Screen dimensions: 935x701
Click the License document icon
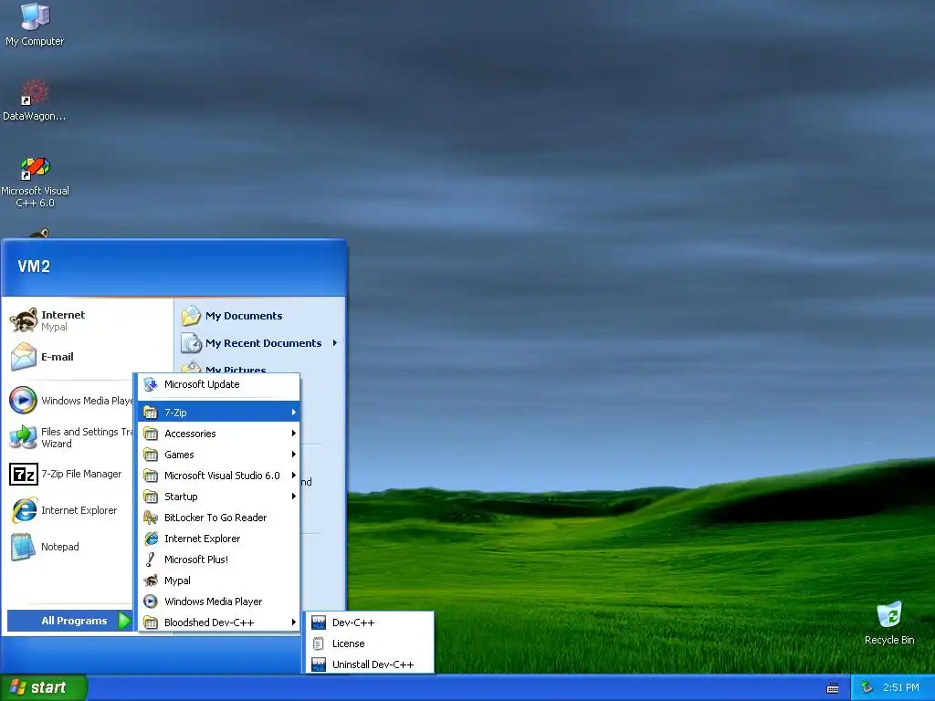[319, 643]
